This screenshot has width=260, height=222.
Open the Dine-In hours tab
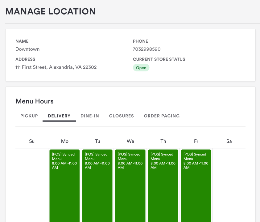pos(90,116)
